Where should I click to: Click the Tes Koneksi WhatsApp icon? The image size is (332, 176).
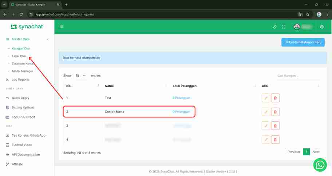coord(7,135)
